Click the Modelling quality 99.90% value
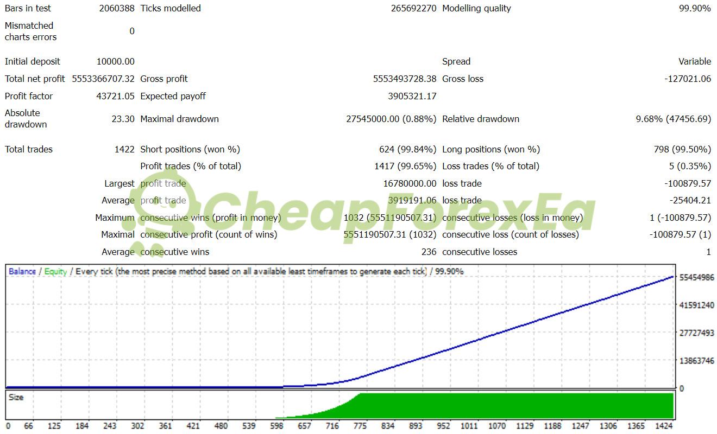This screenshot has height=434, width=717. coord(695,8)
